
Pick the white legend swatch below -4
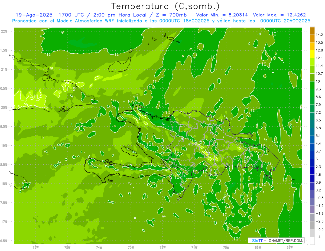[312, 241]
